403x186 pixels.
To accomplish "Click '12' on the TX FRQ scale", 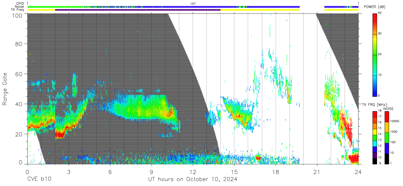I will click(x=380, y=145).
